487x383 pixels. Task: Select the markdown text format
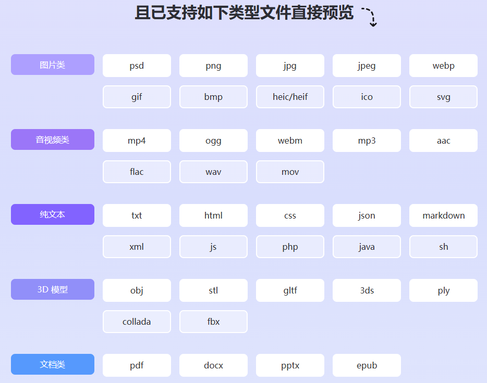[x=443, y=215]
